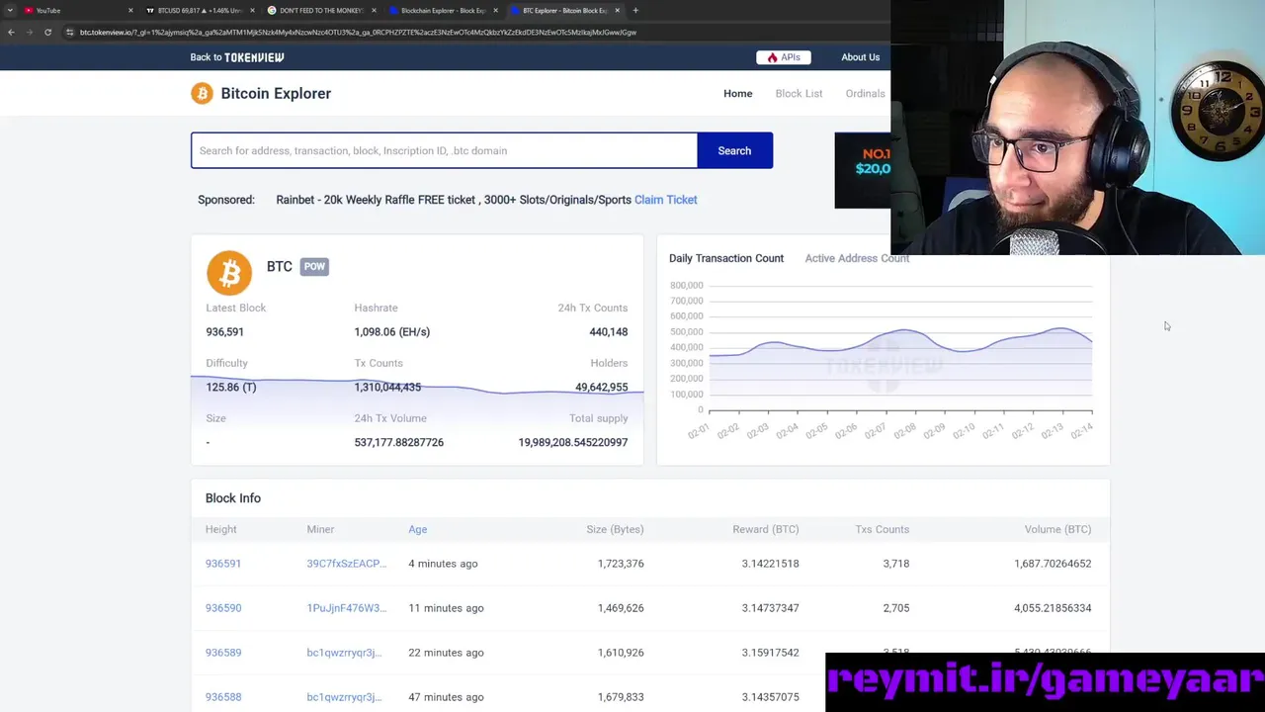1265x712 pixels.
Task: Click the 24h Tx Counts value 440,148
Action: point(609,332)
